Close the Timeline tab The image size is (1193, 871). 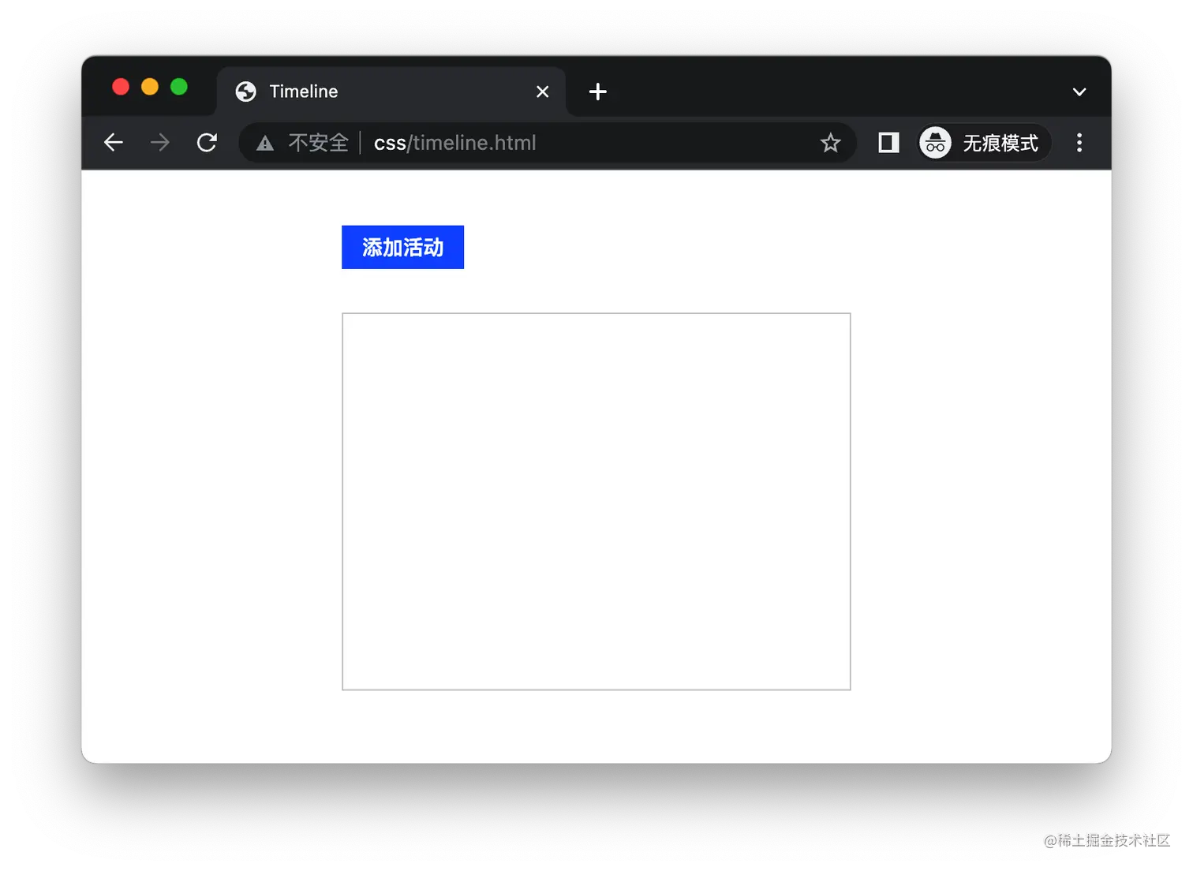coord(542,92)
